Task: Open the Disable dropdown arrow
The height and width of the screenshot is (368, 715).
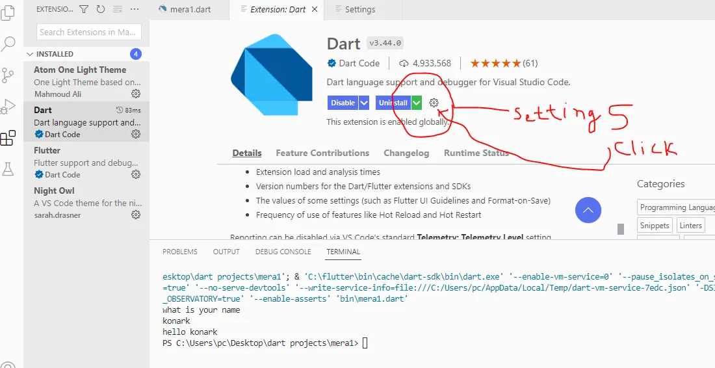Action: 364,103
